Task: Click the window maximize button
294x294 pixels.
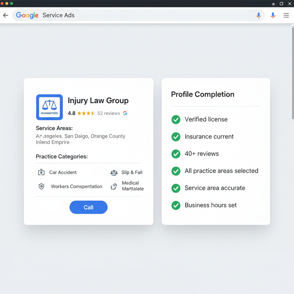Action: click(281, 3)
